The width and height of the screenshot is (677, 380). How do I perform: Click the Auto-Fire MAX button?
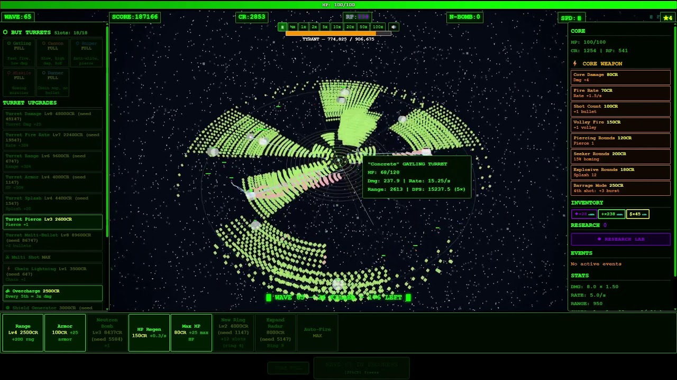[317, 332]
